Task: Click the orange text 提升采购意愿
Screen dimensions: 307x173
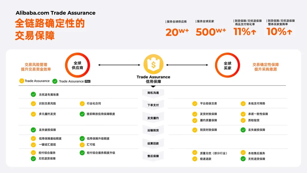Action: pyautogui.click(x=265, y=69)
